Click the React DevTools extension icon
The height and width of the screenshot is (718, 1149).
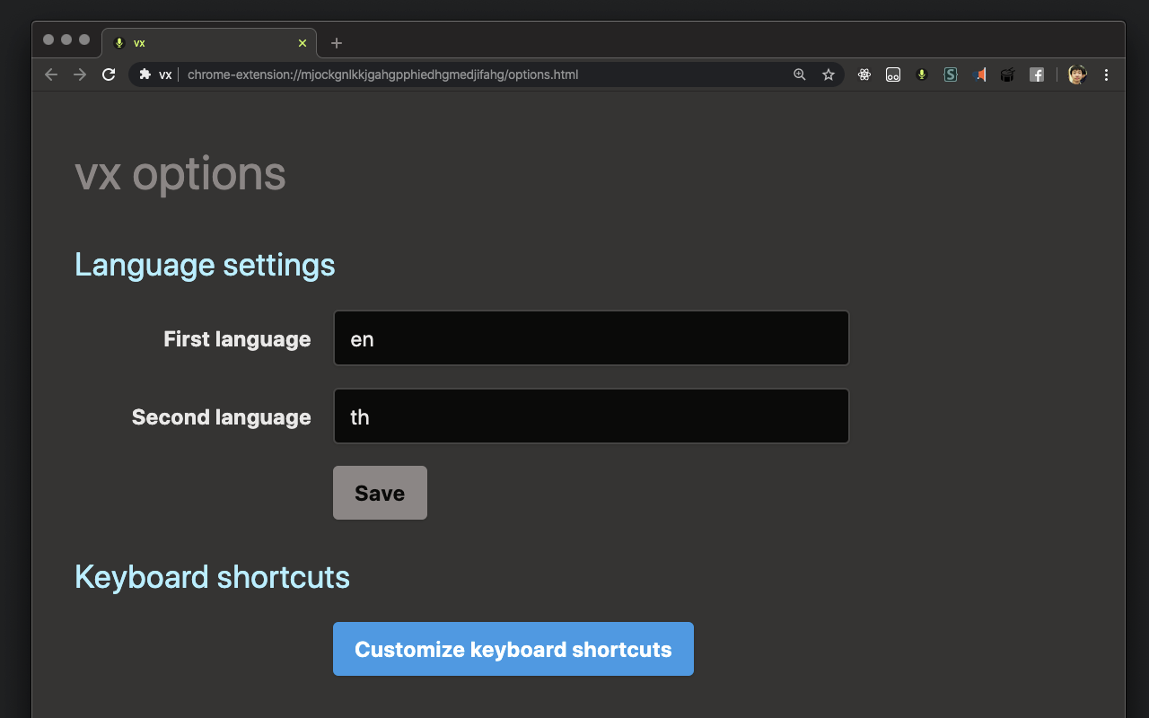pos(864,74)
